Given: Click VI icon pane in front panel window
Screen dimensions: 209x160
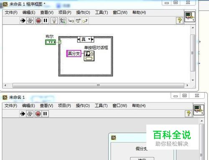Looking at the screenshot, I should 199,110.
